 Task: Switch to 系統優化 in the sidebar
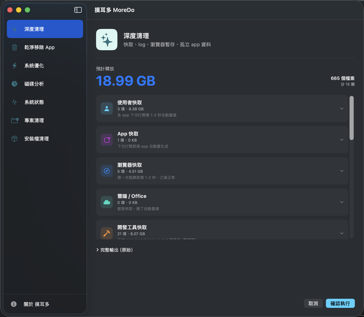(45, 65)
